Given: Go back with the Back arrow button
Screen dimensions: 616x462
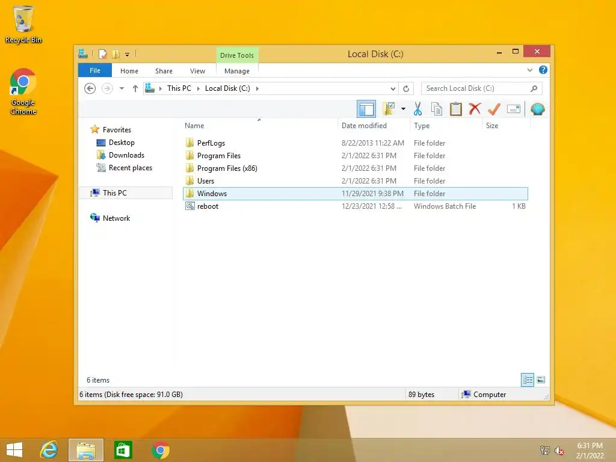Looking at the screenshot, I should (x=90, y=88).
